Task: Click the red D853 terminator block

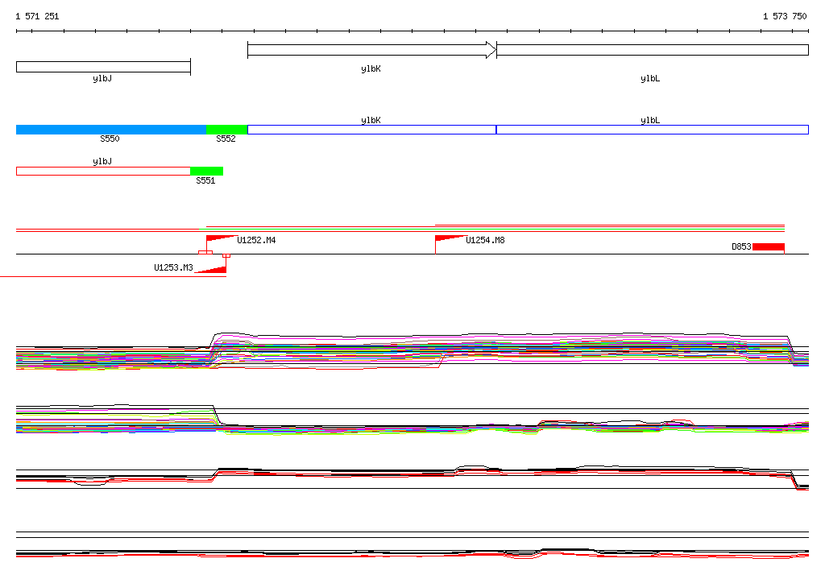Action: point(768,246)
